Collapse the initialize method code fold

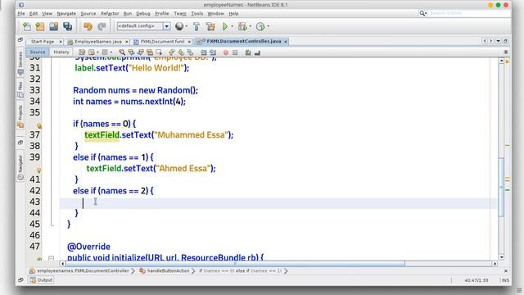[51, 258]
